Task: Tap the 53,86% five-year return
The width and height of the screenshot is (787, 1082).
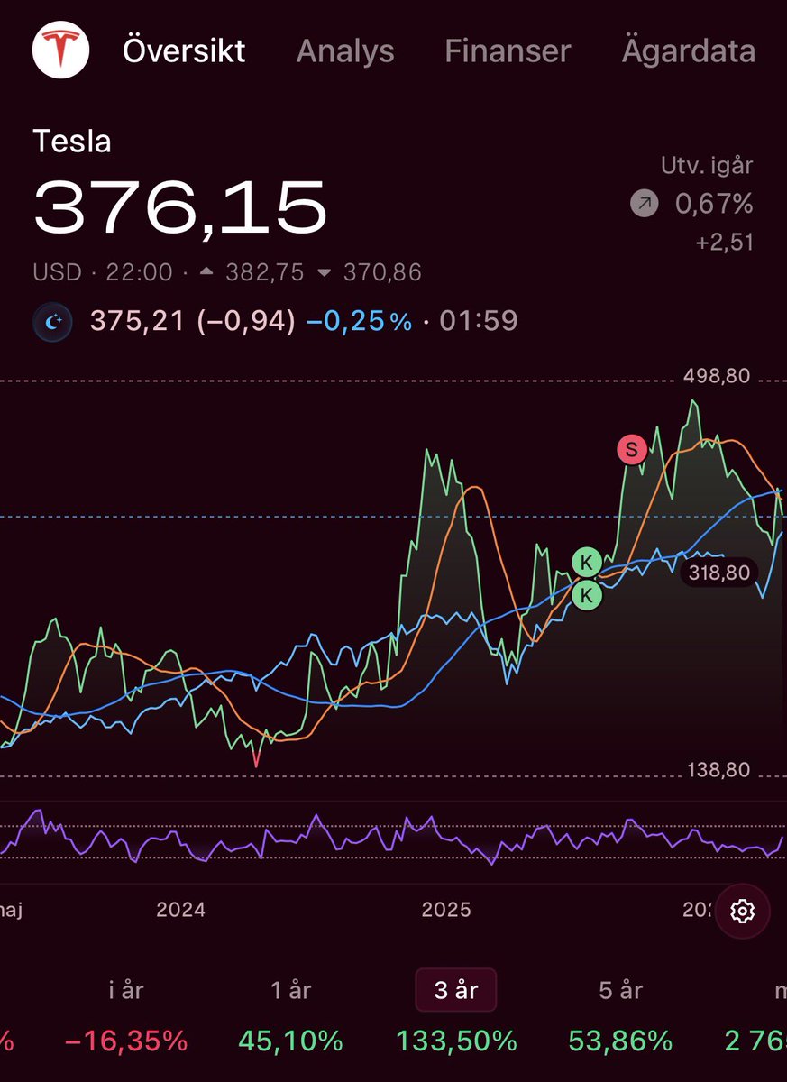Action: (620, 1041)
